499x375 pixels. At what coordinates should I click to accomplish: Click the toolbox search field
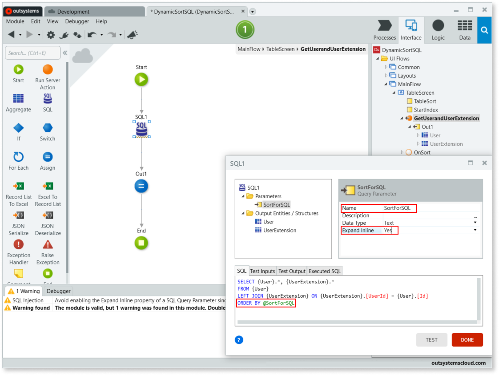[x=32, y=53]
